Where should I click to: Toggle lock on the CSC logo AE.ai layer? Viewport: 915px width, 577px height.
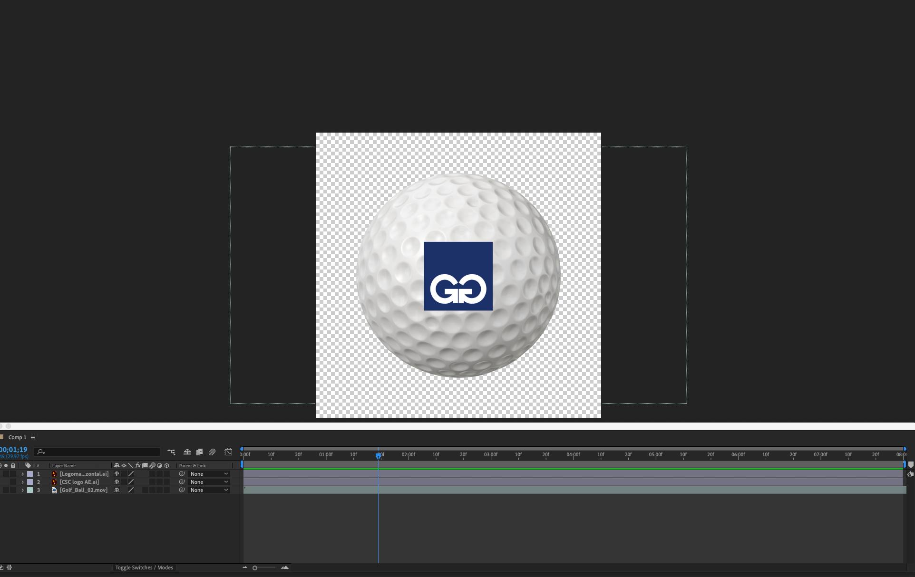click(13, 482)
